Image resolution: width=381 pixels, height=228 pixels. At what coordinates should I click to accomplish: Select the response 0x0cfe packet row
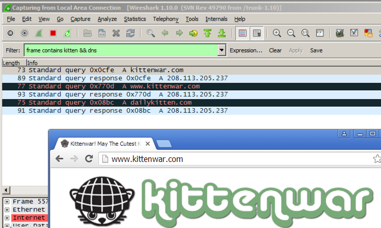point(192,78)
